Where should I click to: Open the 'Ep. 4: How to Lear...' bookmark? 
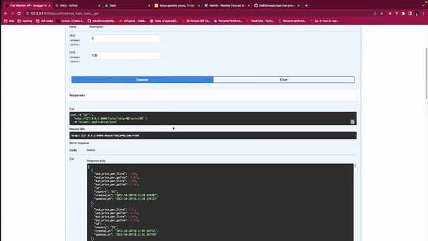coord(324,21)
